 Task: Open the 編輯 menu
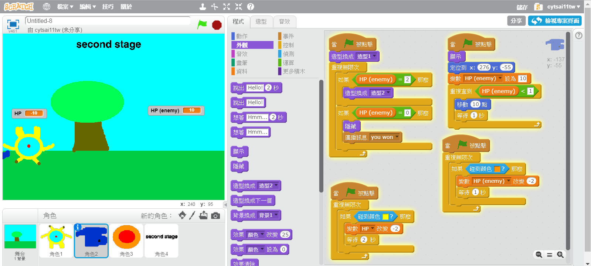click(88, 7)
